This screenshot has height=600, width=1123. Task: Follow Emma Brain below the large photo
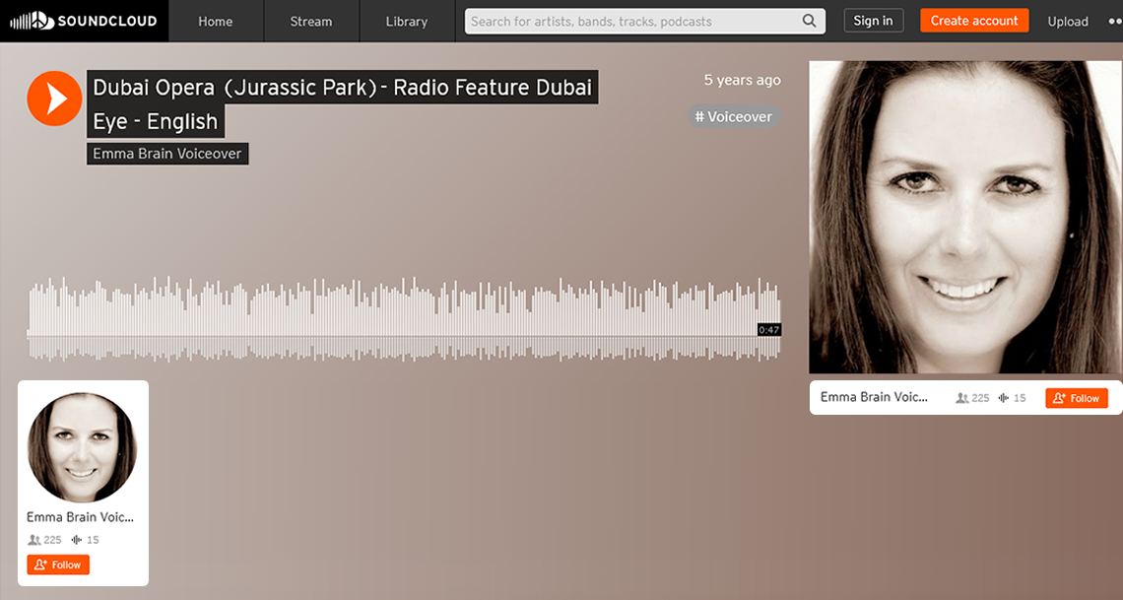point(1077,398)
